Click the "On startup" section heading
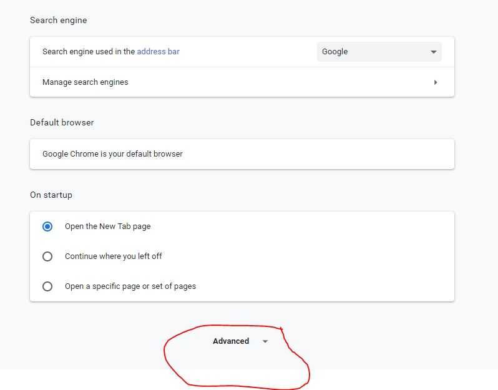Viewport: 498px width, 390px height. [x=51, y=195]
